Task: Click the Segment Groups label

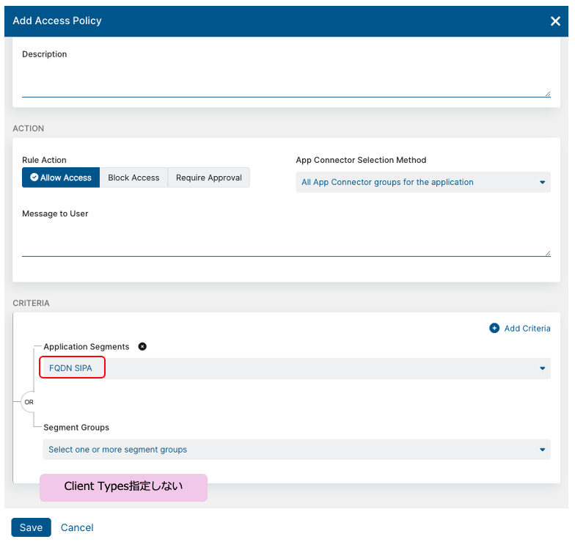Action: pos(76,427)
